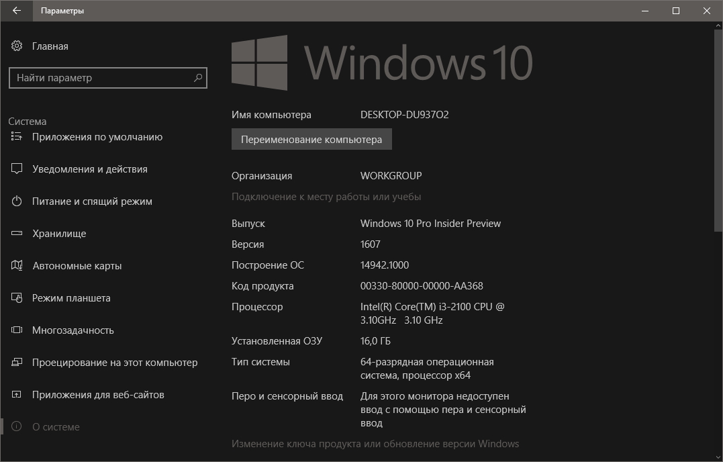Click computer name DESKTOP-DU937O2
723x462 pixels.
pos(404,115)
